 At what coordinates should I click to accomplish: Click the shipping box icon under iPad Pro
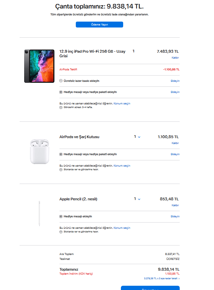point(61,107)
